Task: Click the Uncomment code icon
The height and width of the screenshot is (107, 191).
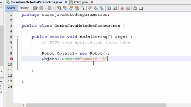Action: point(141,8)
